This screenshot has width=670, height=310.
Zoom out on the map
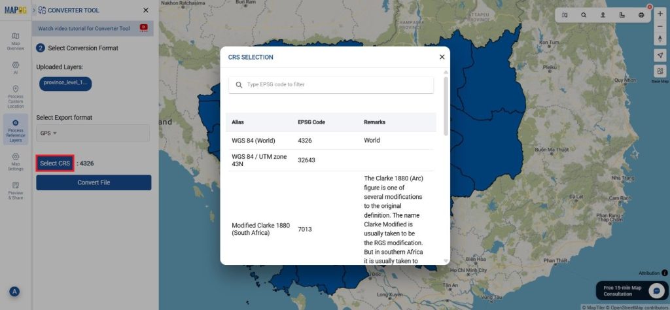click(x=660, y=26)
